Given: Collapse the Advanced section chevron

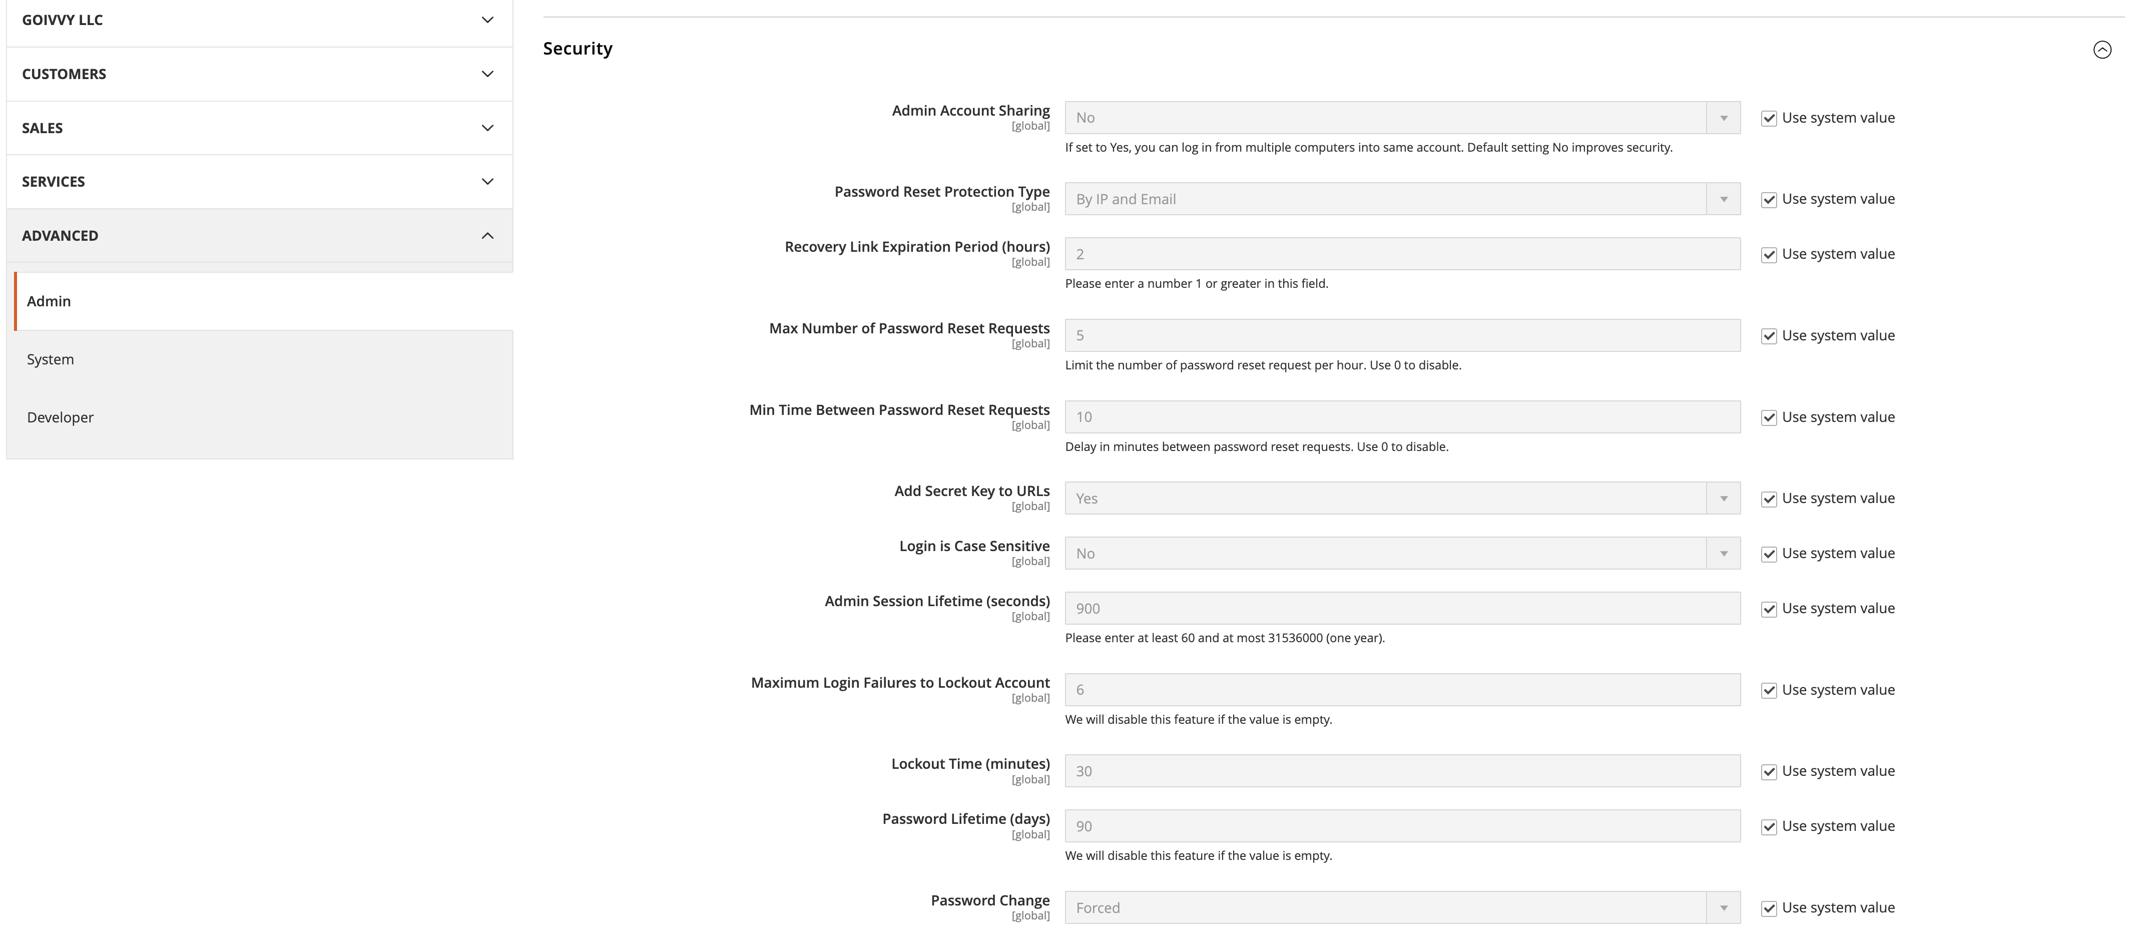Looking at the screenshot, I should (x=488, y=236).
